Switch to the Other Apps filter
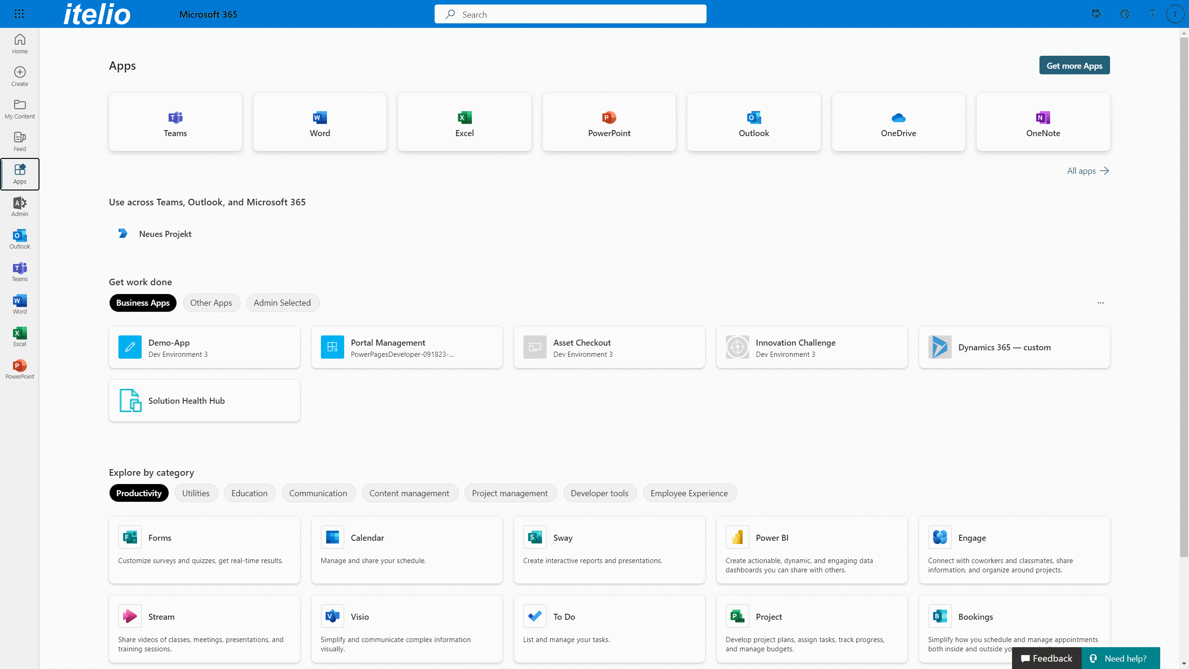Viewport: 1189px width, 669px height. pyautogui.click(x=211, y=303)
